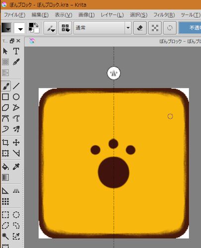The height and width of the screenshot is (248, 201).
Task: Swap foreground and background colors
Action: tap(37, 25)
